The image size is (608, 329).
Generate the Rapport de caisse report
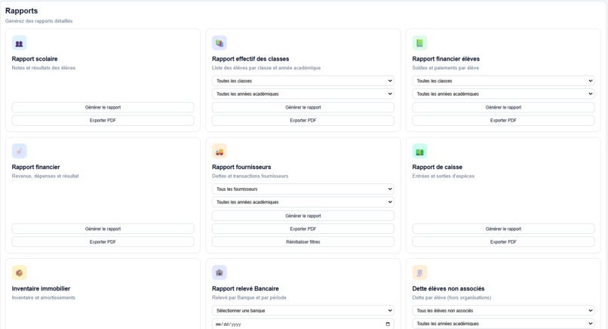pyautogui.click(x=503, y=229)
